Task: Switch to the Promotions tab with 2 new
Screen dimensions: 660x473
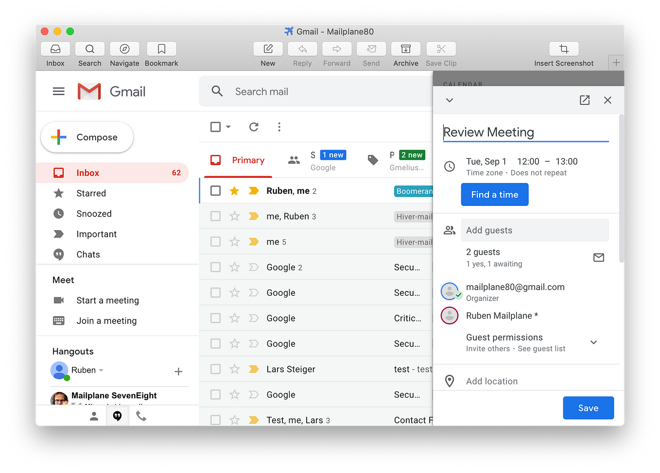Action: pyautogui.click(x=397, y=160)
